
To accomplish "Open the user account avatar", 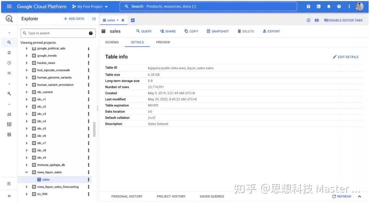I will (x=359, y=7).
